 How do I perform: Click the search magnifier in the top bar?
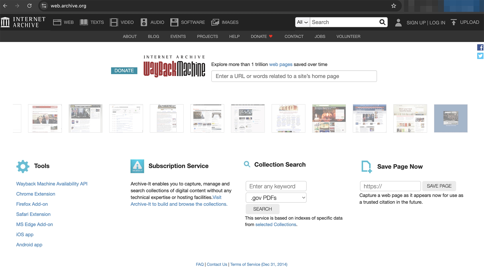click(382, 22)
